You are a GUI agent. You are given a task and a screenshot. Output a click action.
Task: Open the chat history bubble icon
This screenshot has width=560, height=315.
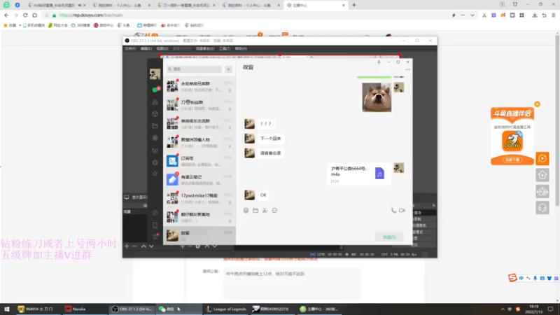274,211
